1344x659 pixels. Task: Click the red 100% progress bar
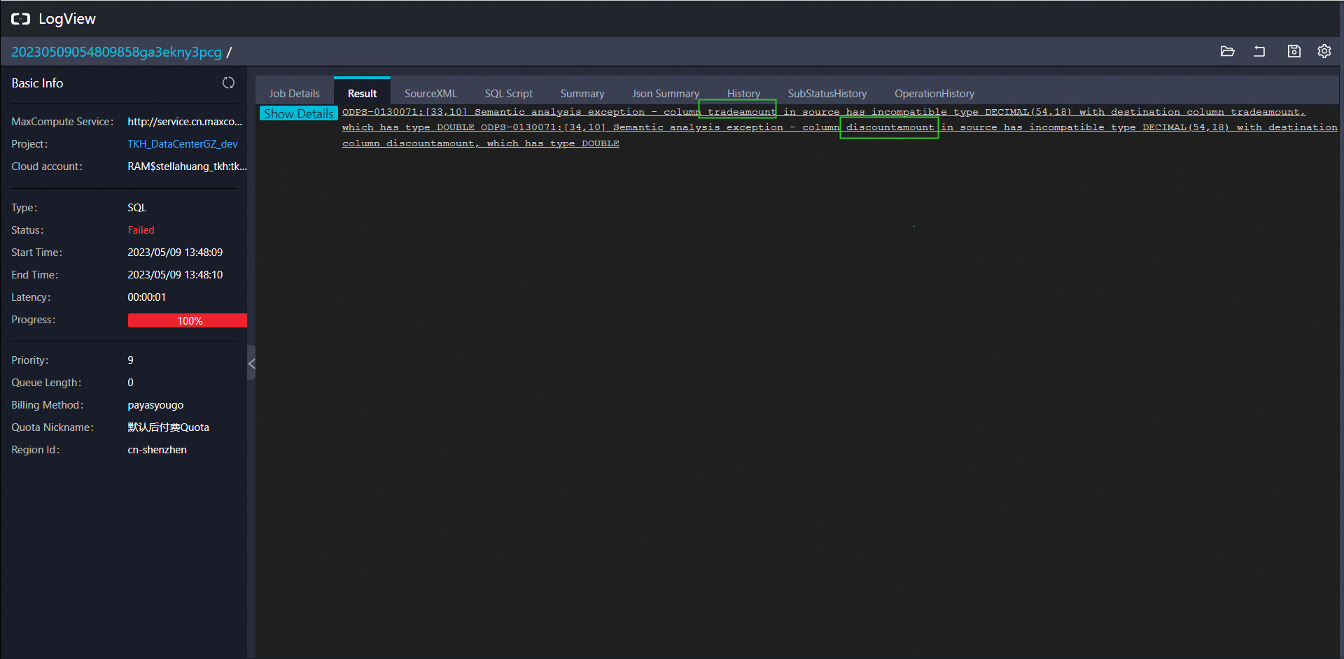click(187, 320)
